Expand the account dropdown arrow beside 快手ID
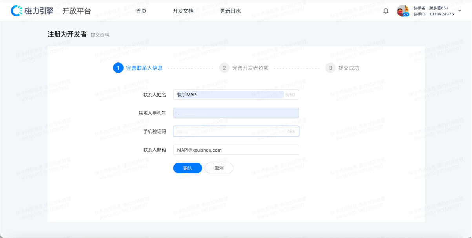The width and height of the screenshot is (472, 238). pos(460,11)
